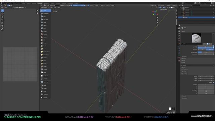Select the Scrape brush tool

click(46, 43)
